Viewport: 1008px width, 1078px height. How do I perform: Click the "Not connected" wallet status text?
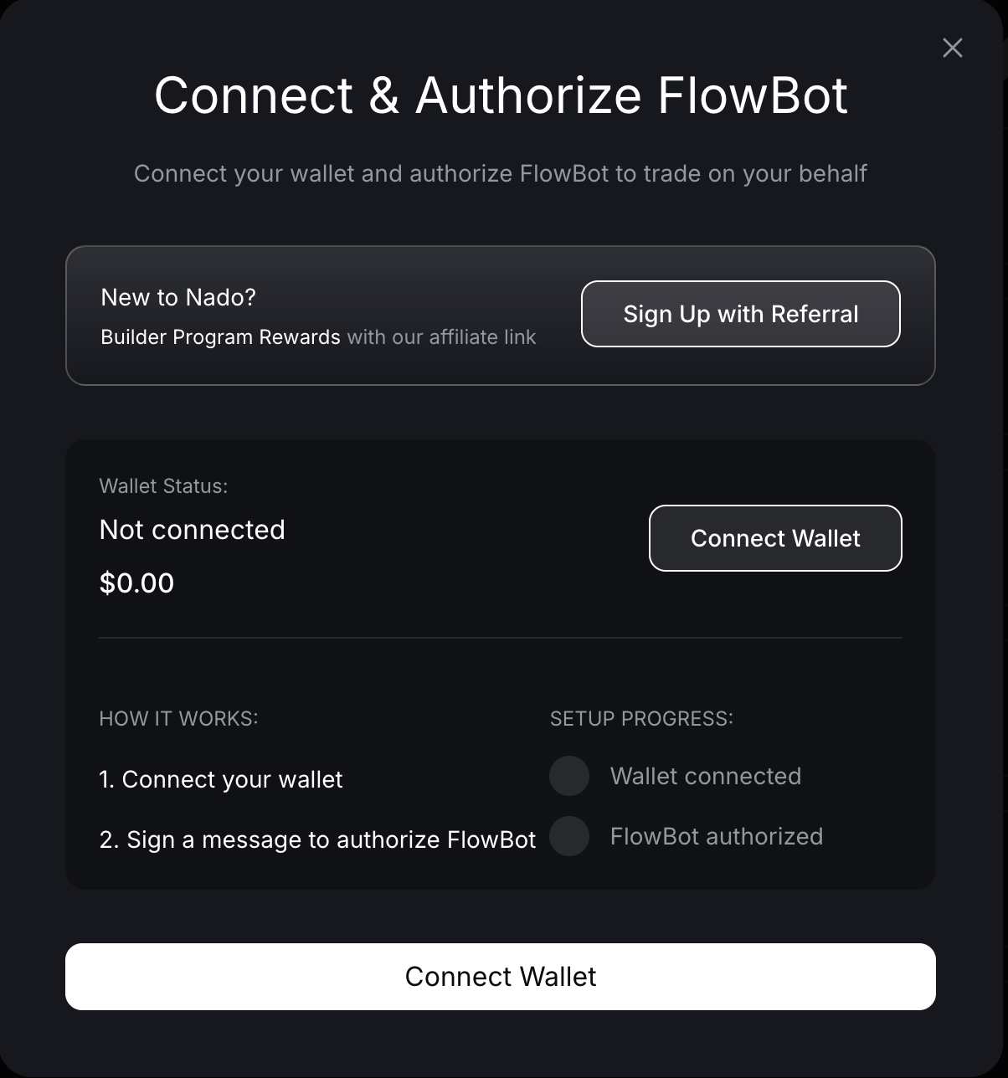pyautogui.click(x=192, y=530)
